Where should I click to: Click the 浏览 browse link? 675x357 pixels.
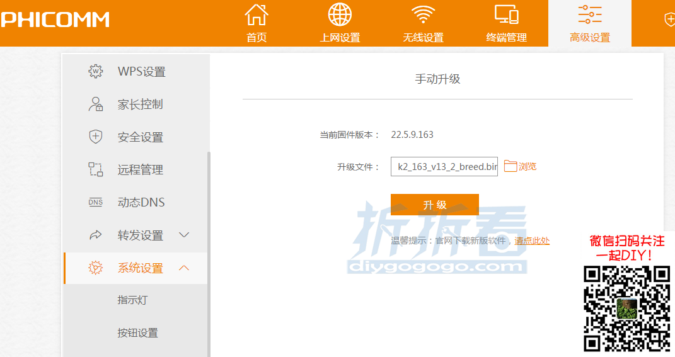coord(528,167)
